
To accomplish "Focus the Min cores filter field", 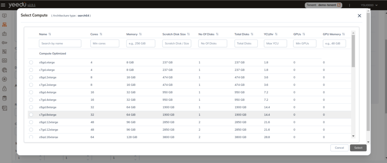I will 105,44.
